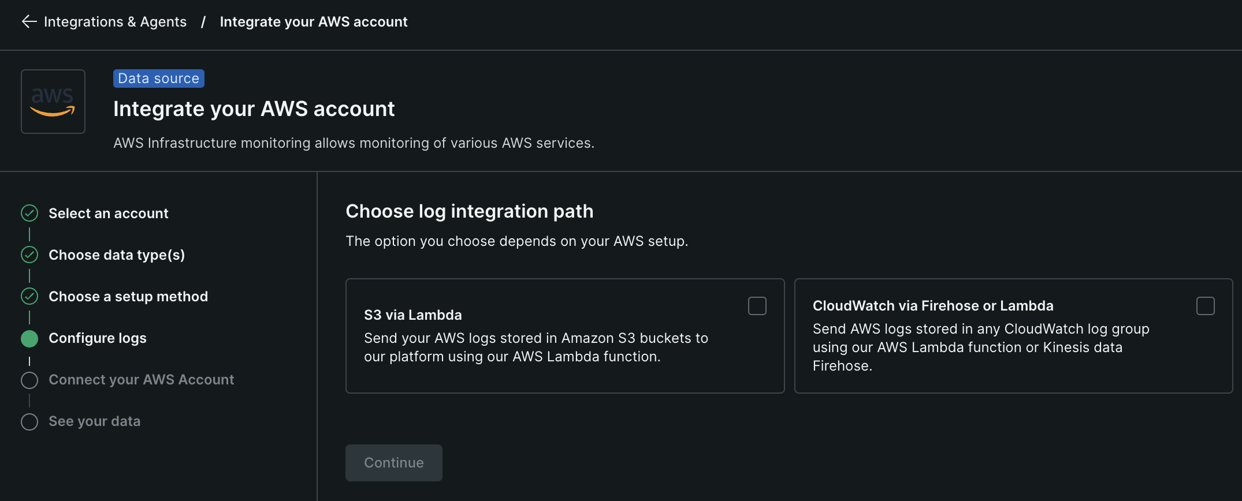The height and width of the screenshot is (501, 1242).
Task: Open the Choose a setup method step
Action: pos(128,297)
